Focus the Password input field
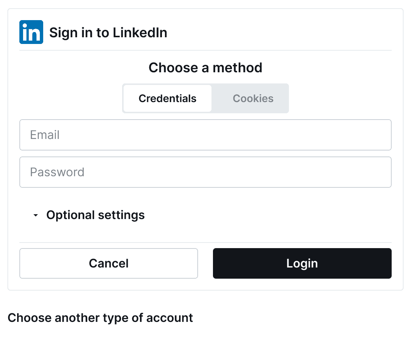The width and height of the screenshot is (414, 342). point(206,172)
